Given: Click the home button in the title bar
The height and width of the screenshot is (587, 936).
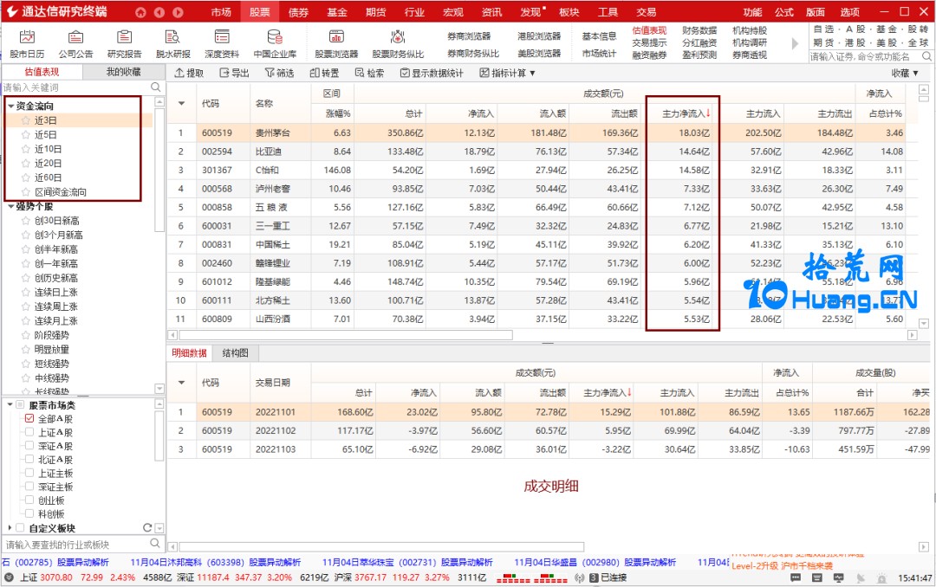Looking at the screenshot, I should tap(141, 12).
